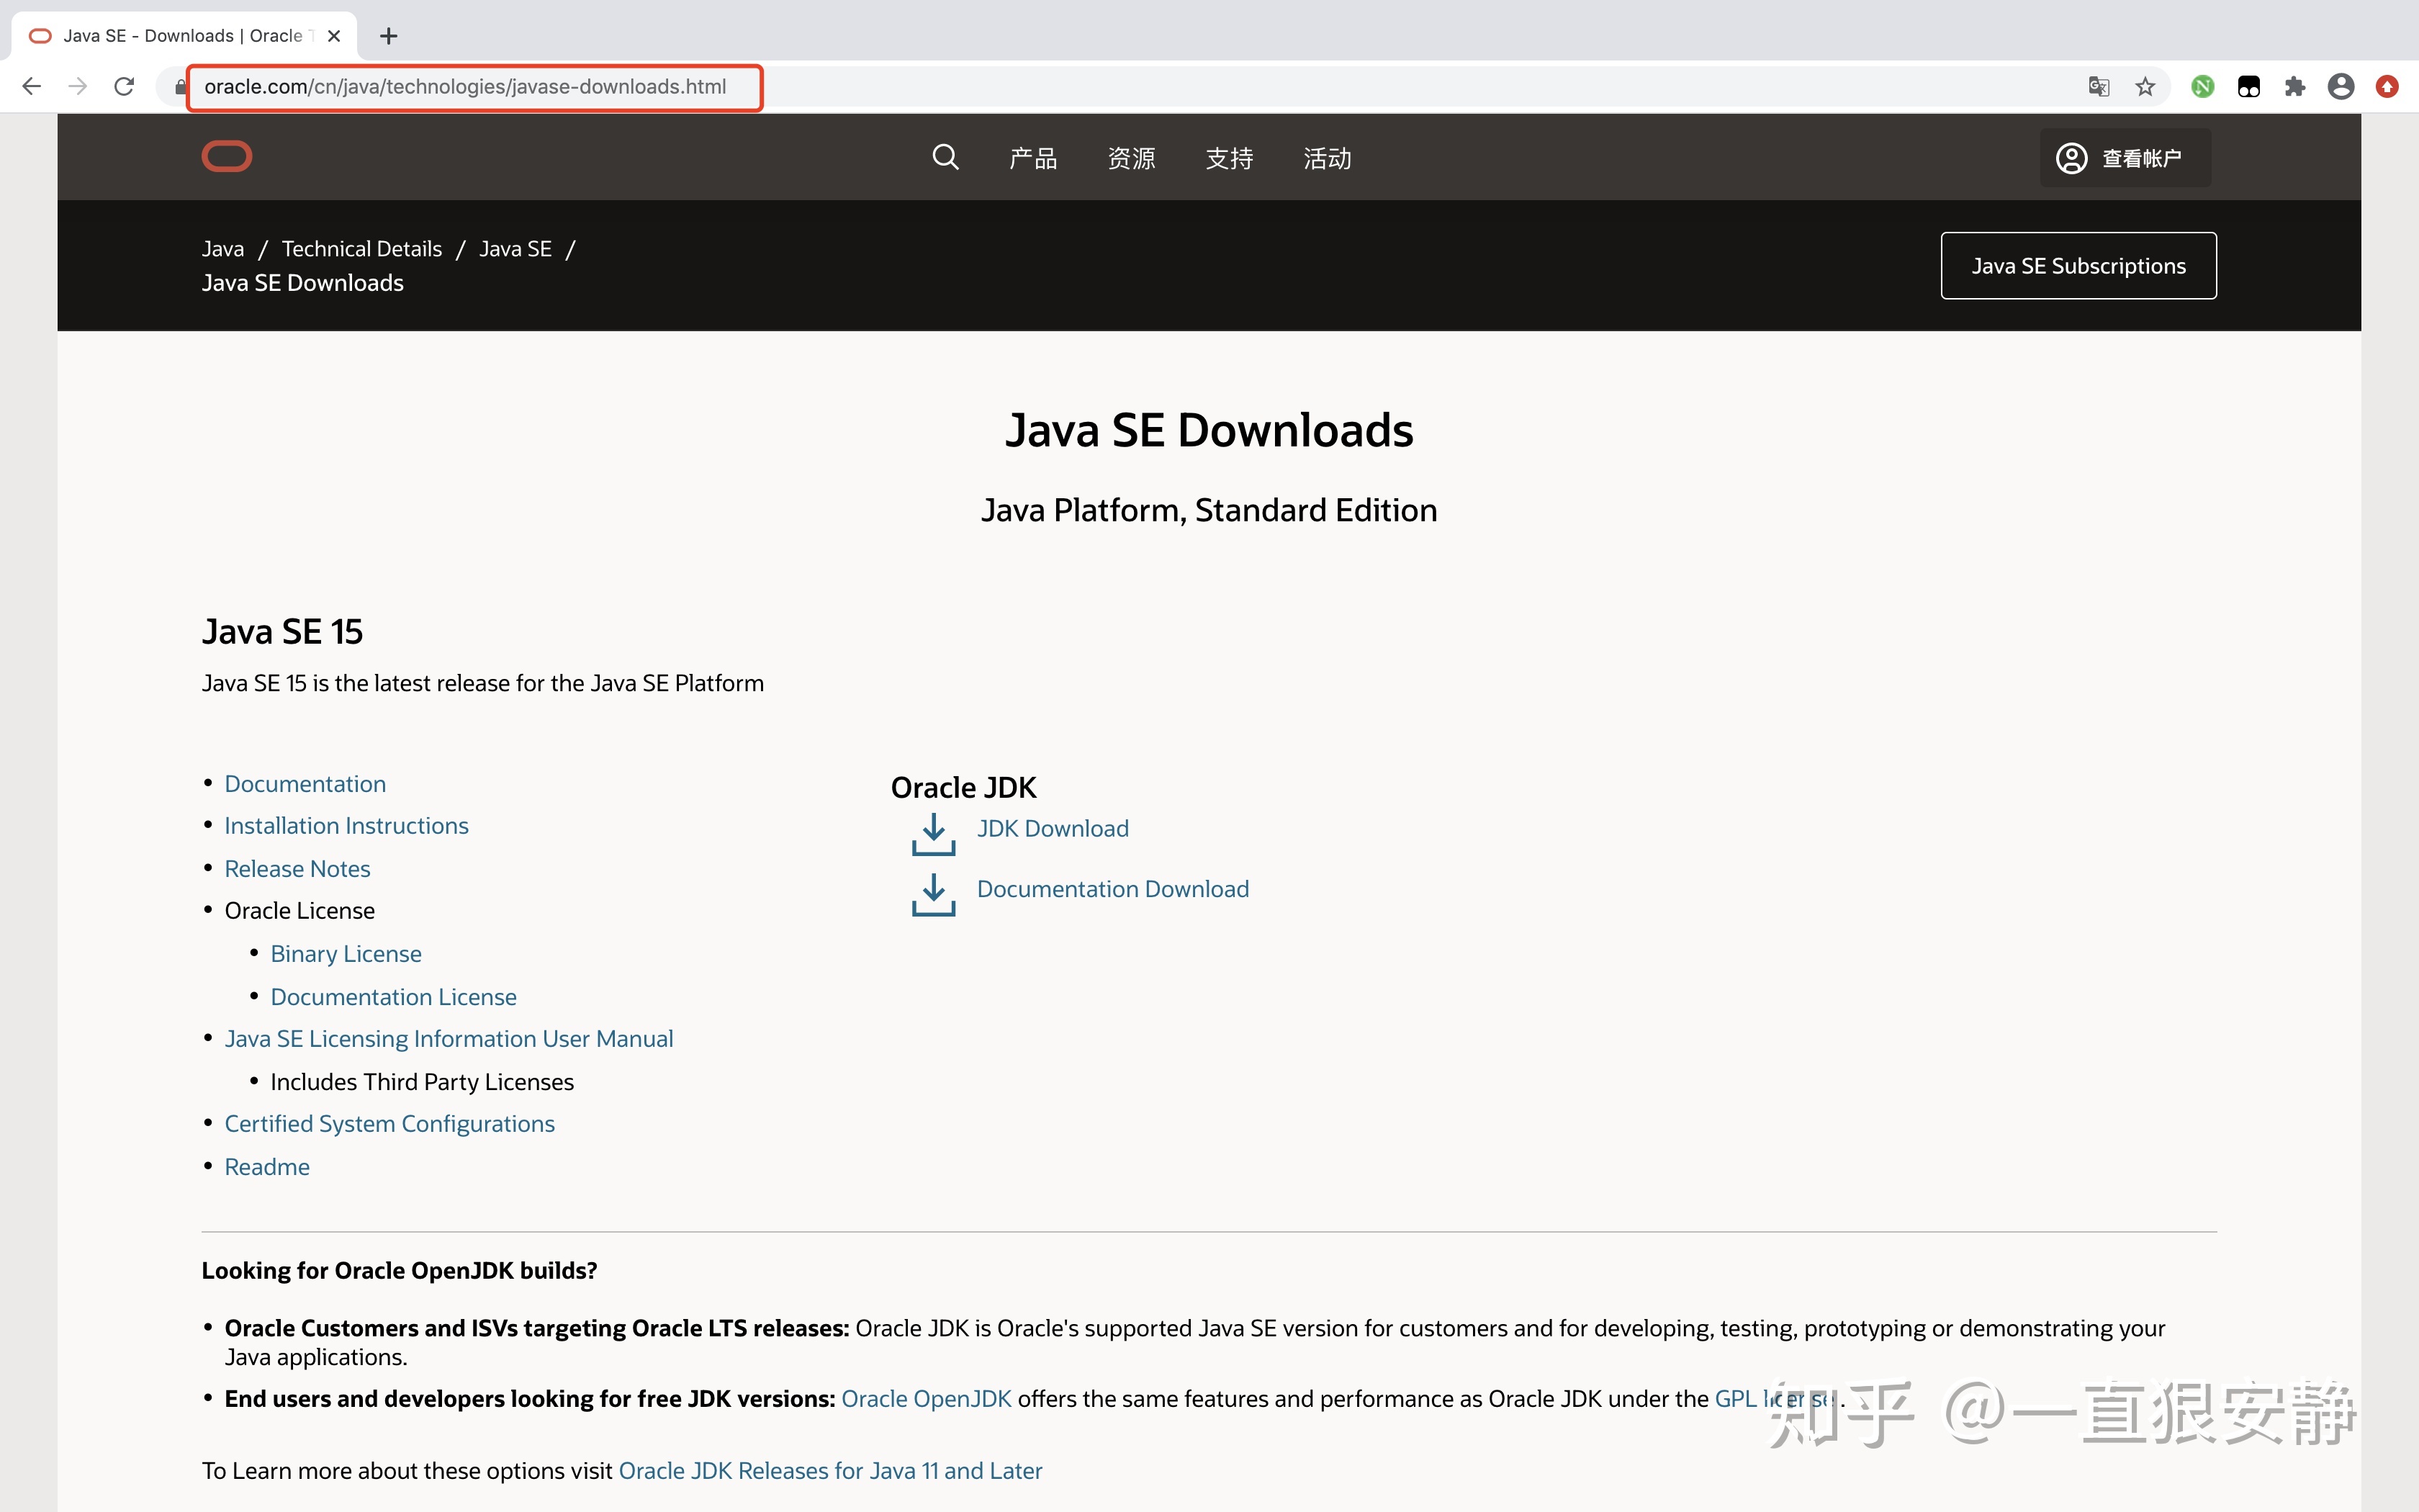This screenshot has width=2419, height=1512.
Task: Click the Technical Details breadcrumb
Action: tap(362, 249)
